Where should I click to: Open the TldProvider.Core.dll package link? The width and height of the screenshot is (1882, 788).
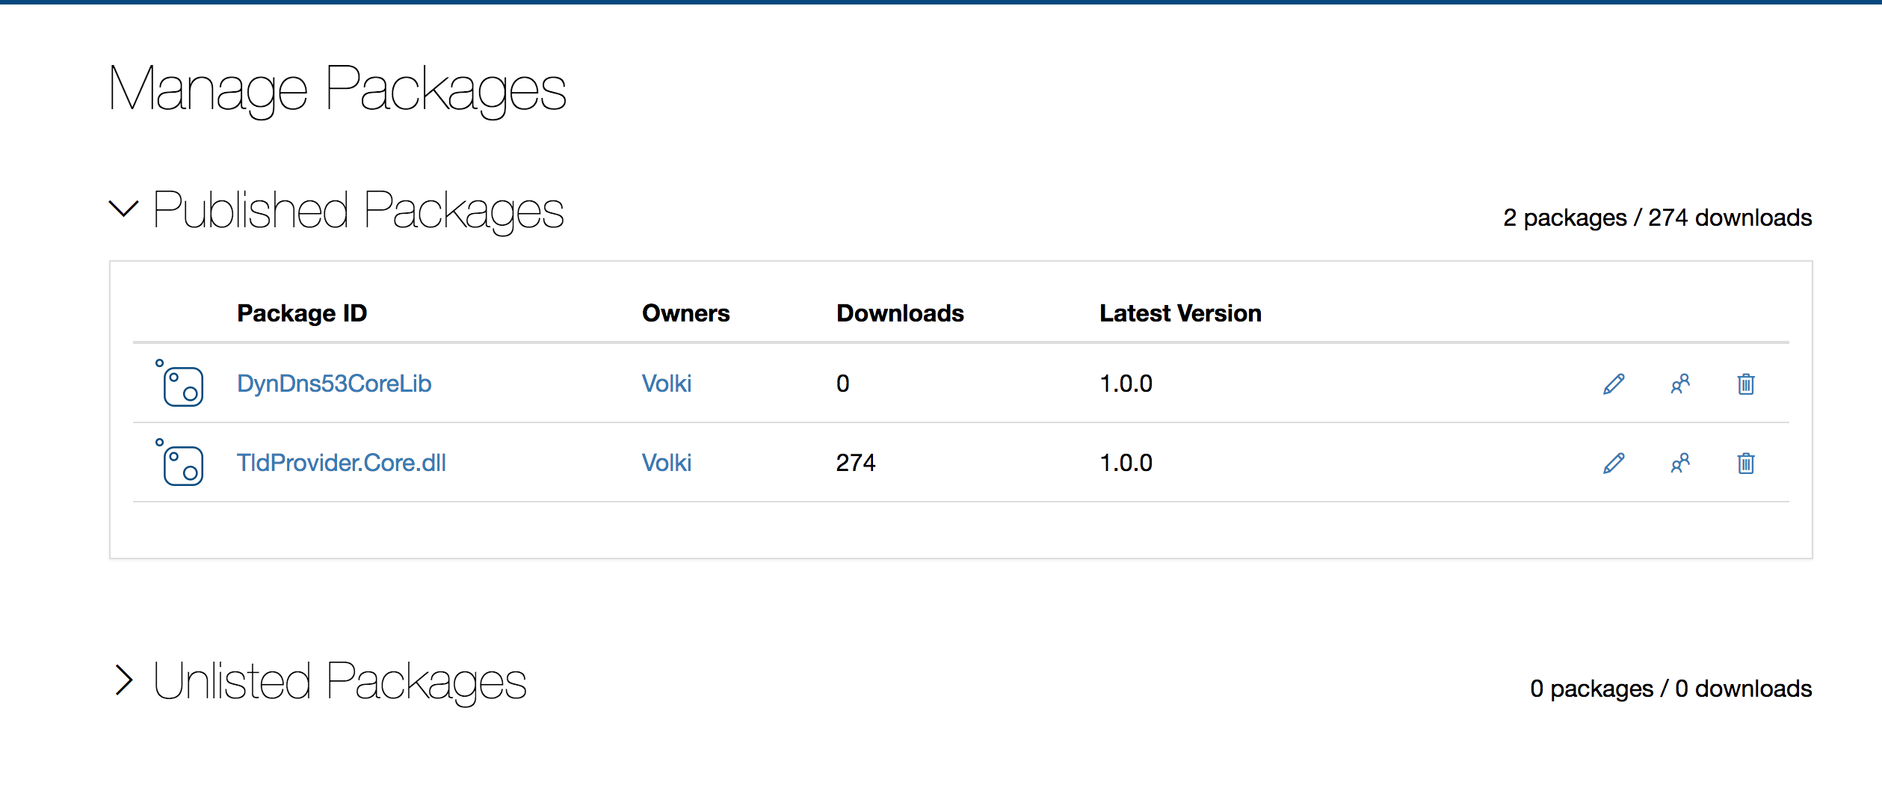click(x=341, y=463)
